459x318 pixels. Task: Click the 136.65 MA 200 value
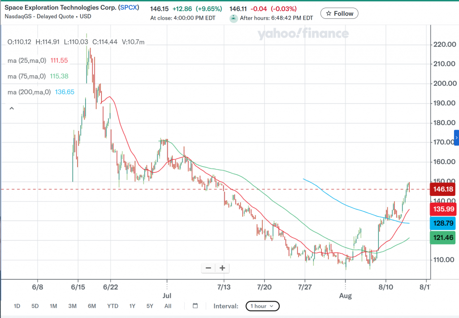pos(65,92)
